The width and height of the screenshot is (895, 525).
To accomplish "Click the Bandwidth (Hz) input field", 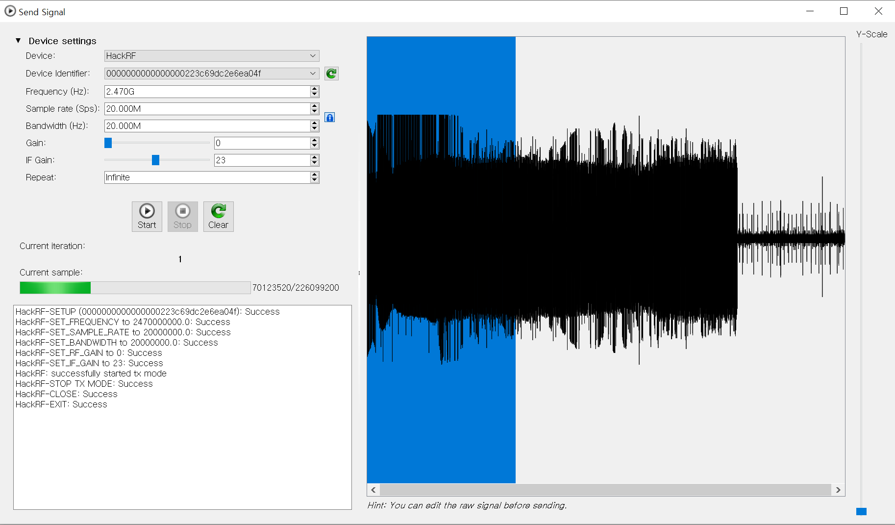I will tap(207, 126).
